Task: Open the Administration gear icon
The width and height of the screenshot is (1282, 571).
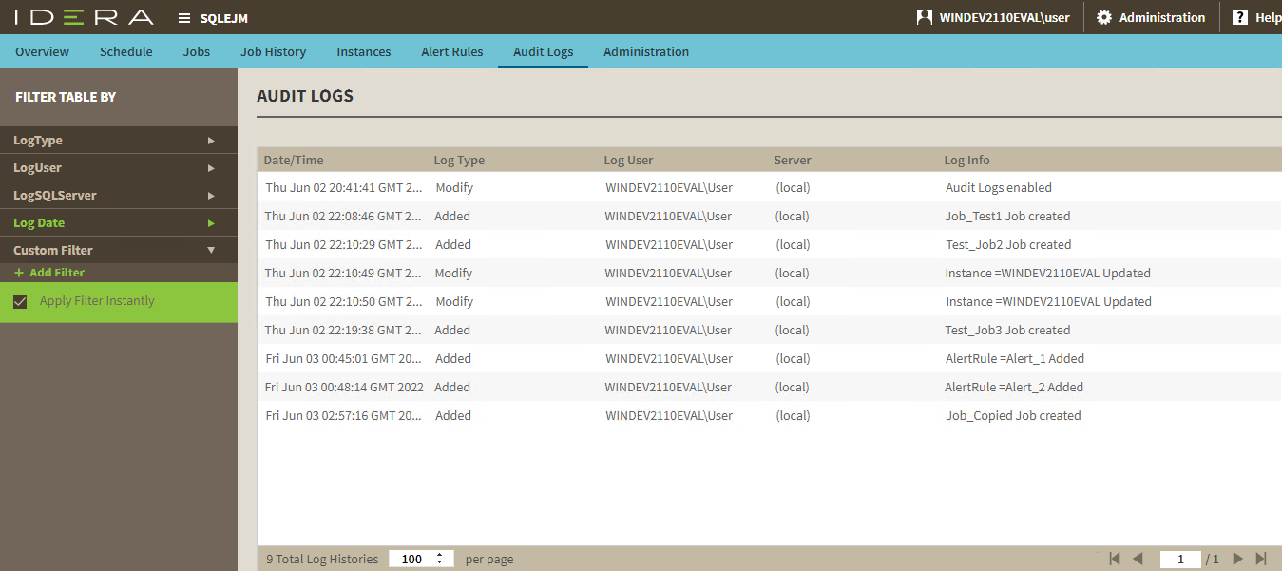Action: (1103, 17)
